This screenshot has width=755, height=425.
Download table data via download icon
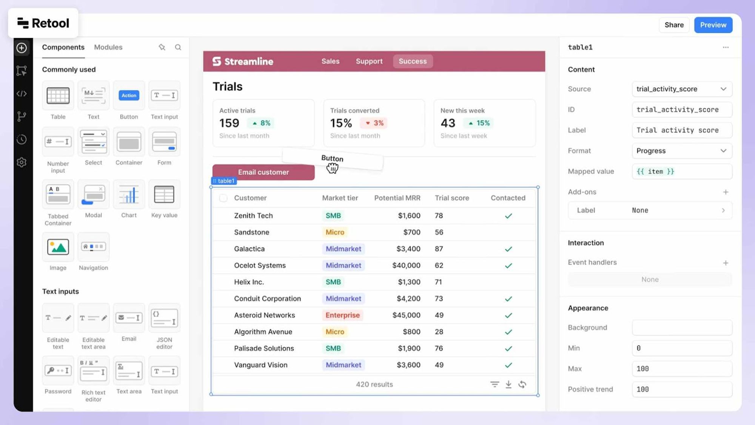(508, 384)
